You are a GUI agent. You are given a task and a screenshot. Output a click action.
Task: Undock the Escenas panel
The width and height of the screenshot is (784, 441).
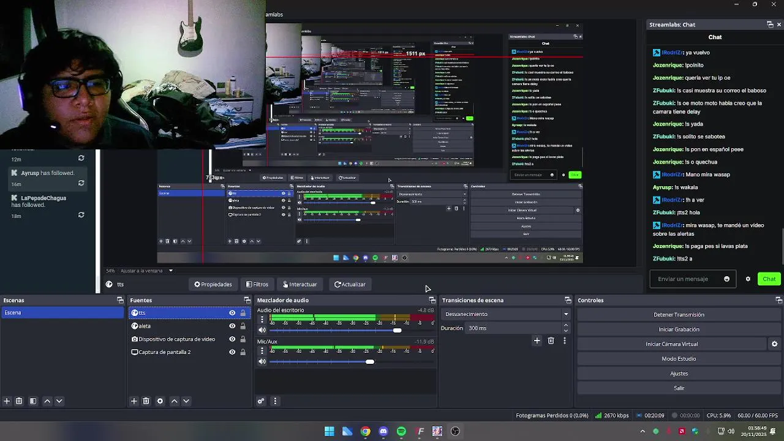tap(120, 300)
